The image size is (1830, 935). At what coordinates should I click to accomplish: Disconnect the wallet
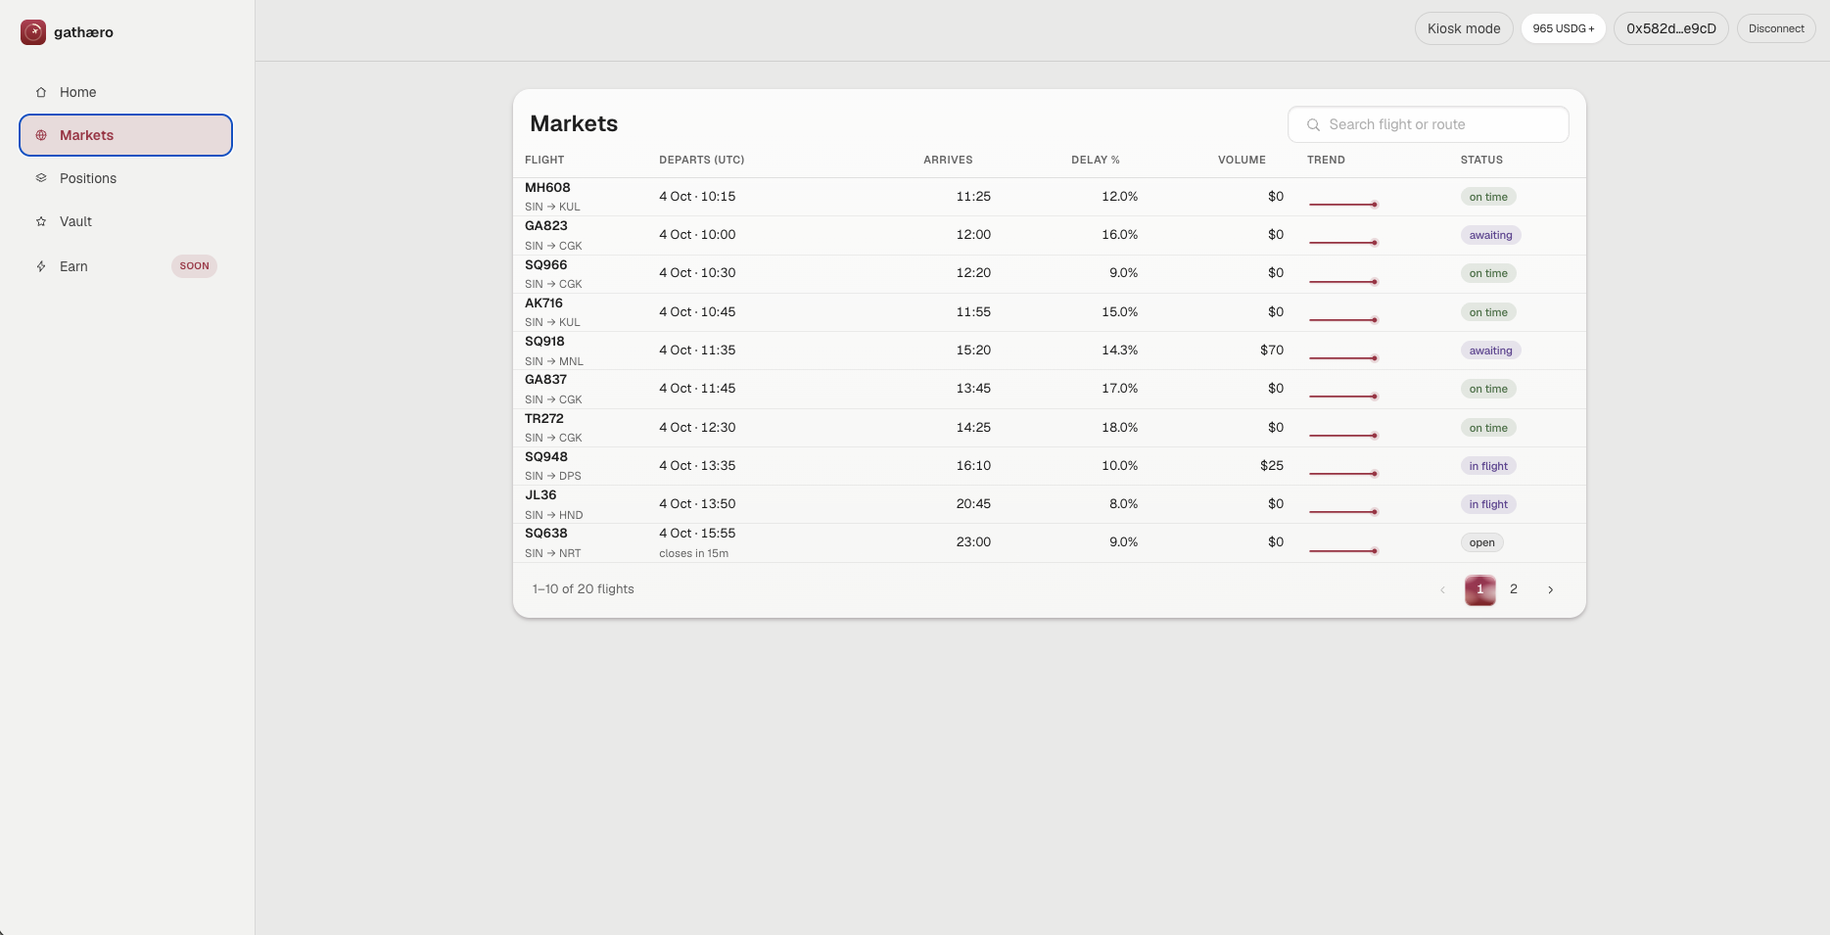[x=1776, y=28]
